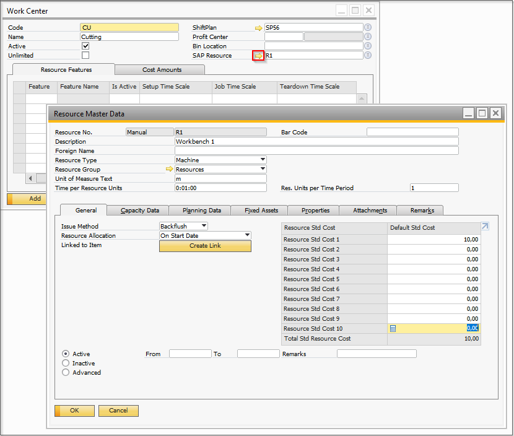
Task: Click the Profit Center chooser icon
Action: click(368, 37)
